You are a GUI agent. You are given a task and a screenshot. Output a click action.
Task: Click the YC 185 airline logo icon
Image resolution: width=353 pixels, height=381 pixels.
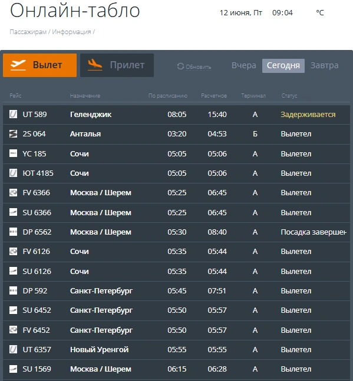pos(13,153)
